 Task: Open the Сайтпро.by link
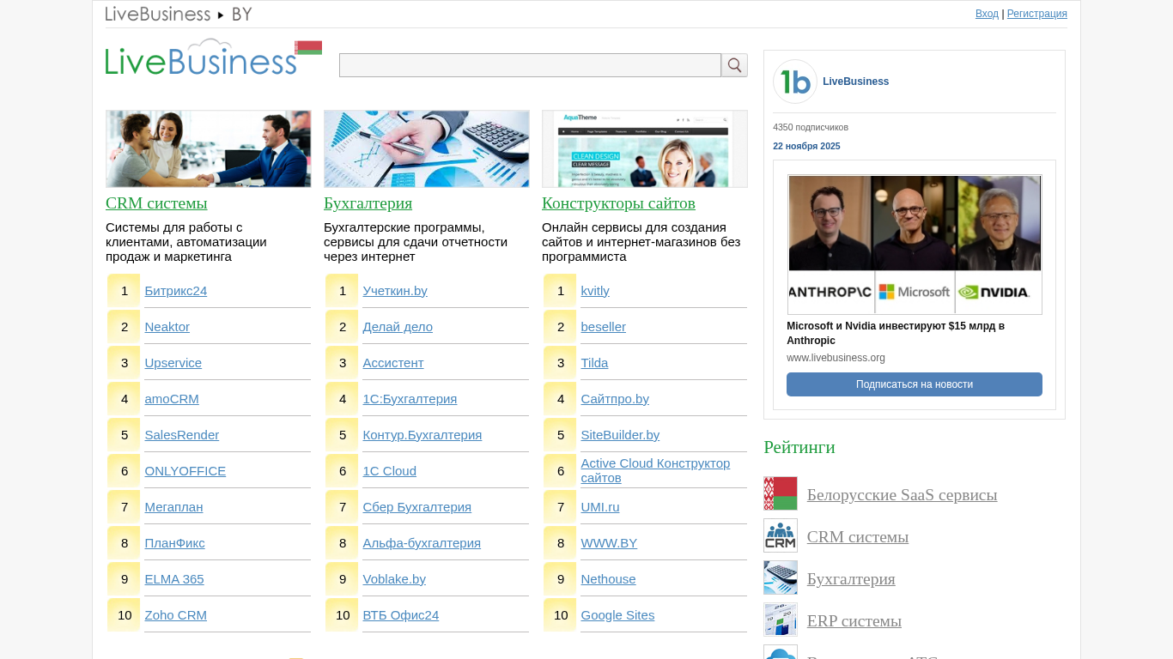coord(615,399)
